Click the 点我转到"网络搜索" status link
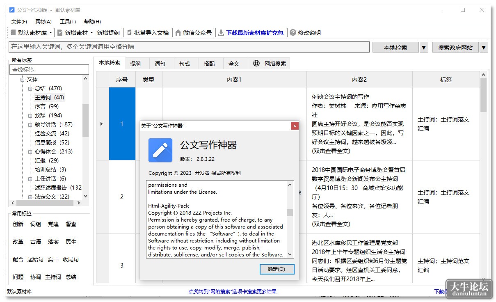This screenshot has height=302, width=496. (233, 292)
